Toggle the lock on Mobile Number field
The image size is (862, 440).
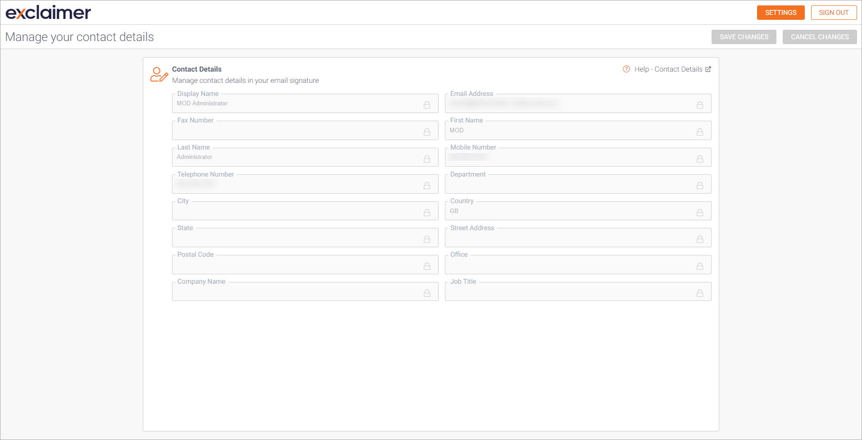(700, 159)
